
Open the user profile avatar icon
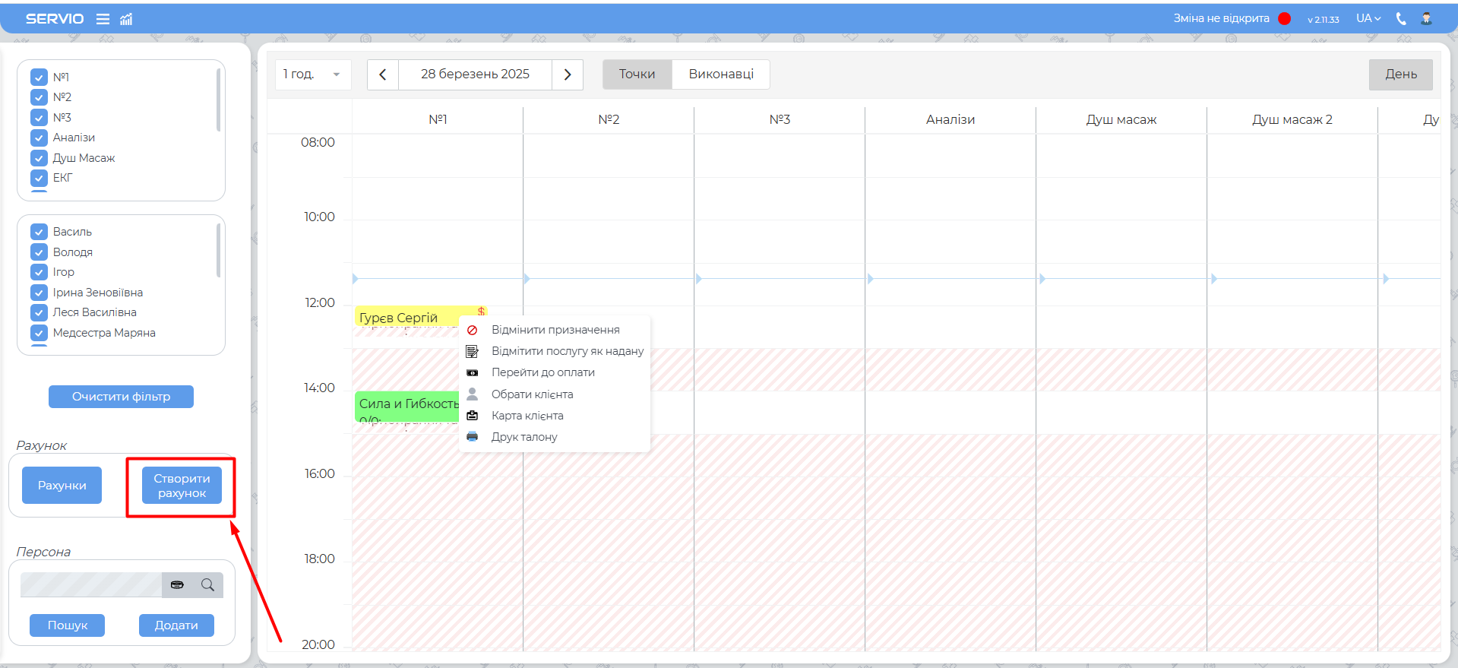1426,19
